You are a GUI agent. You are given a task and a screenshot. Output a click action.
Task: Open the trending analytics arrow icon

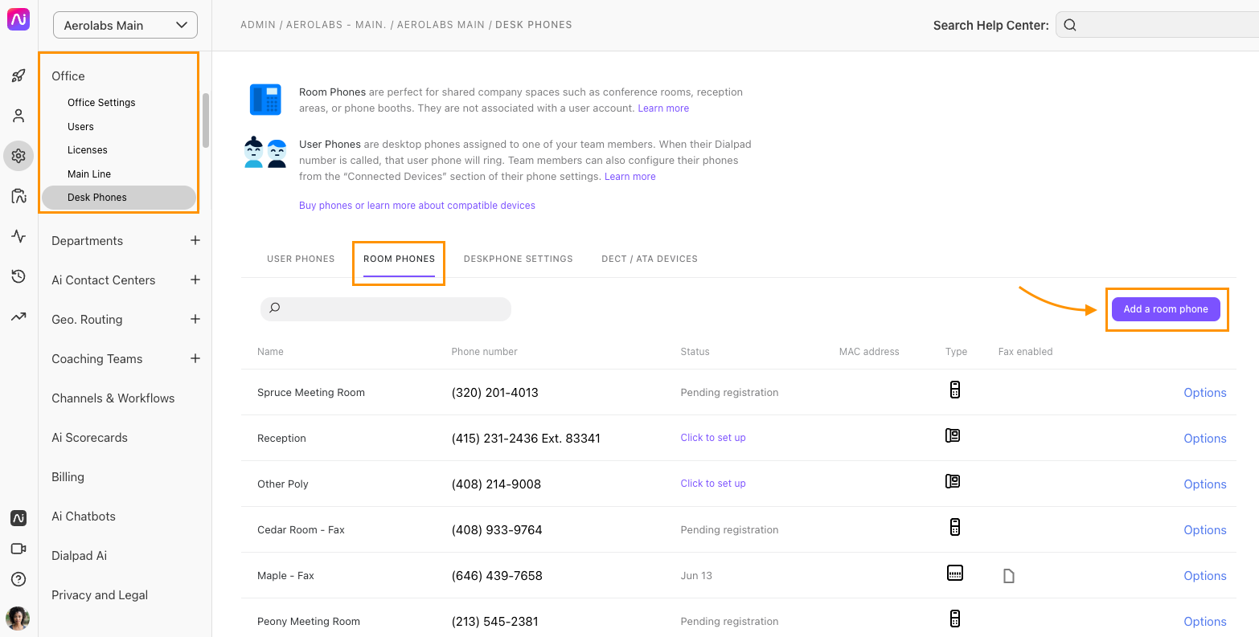click(x=18, y=316)
